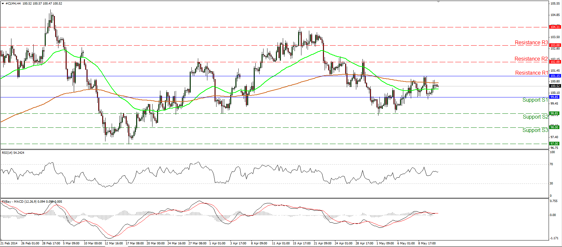Select the Support S1 label
The height and width of the screenshot is (247, 562).
coord(535,100)
